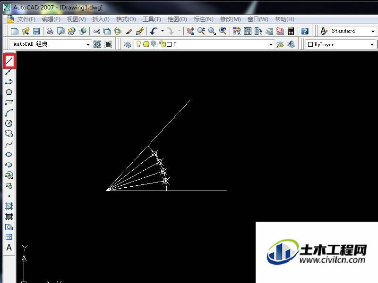Open the Properties palette icon
The width and height of the screenshot is (378, 283).
(237, 31)
